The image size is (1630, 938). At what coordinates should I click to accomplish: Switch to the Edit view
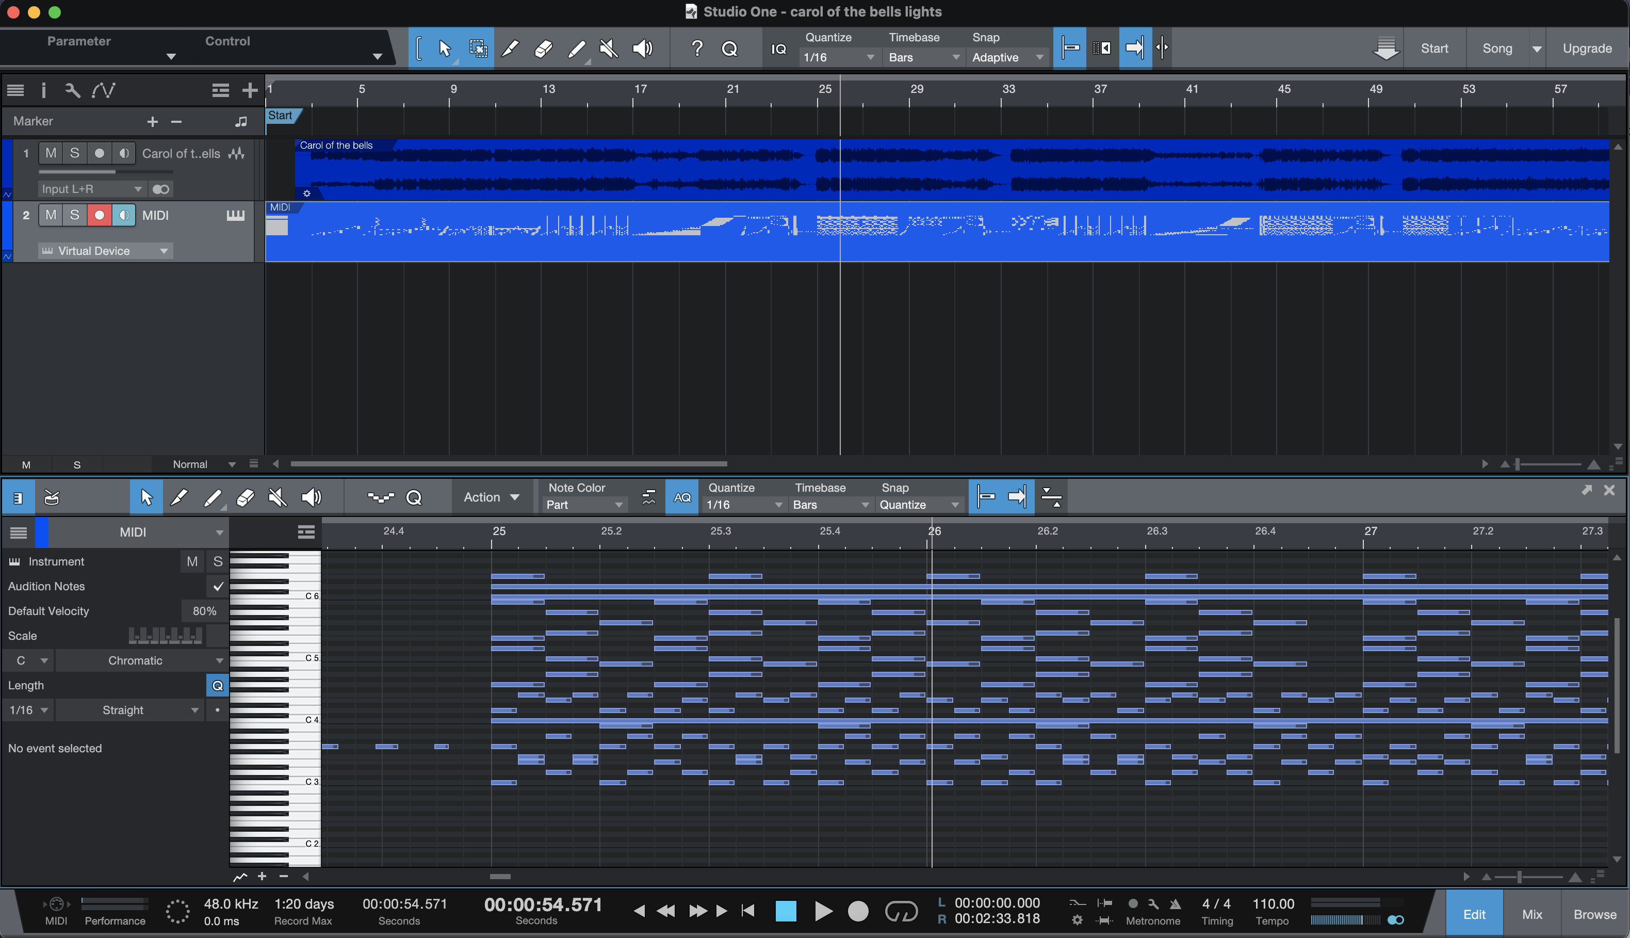[x=1474, y=914]
